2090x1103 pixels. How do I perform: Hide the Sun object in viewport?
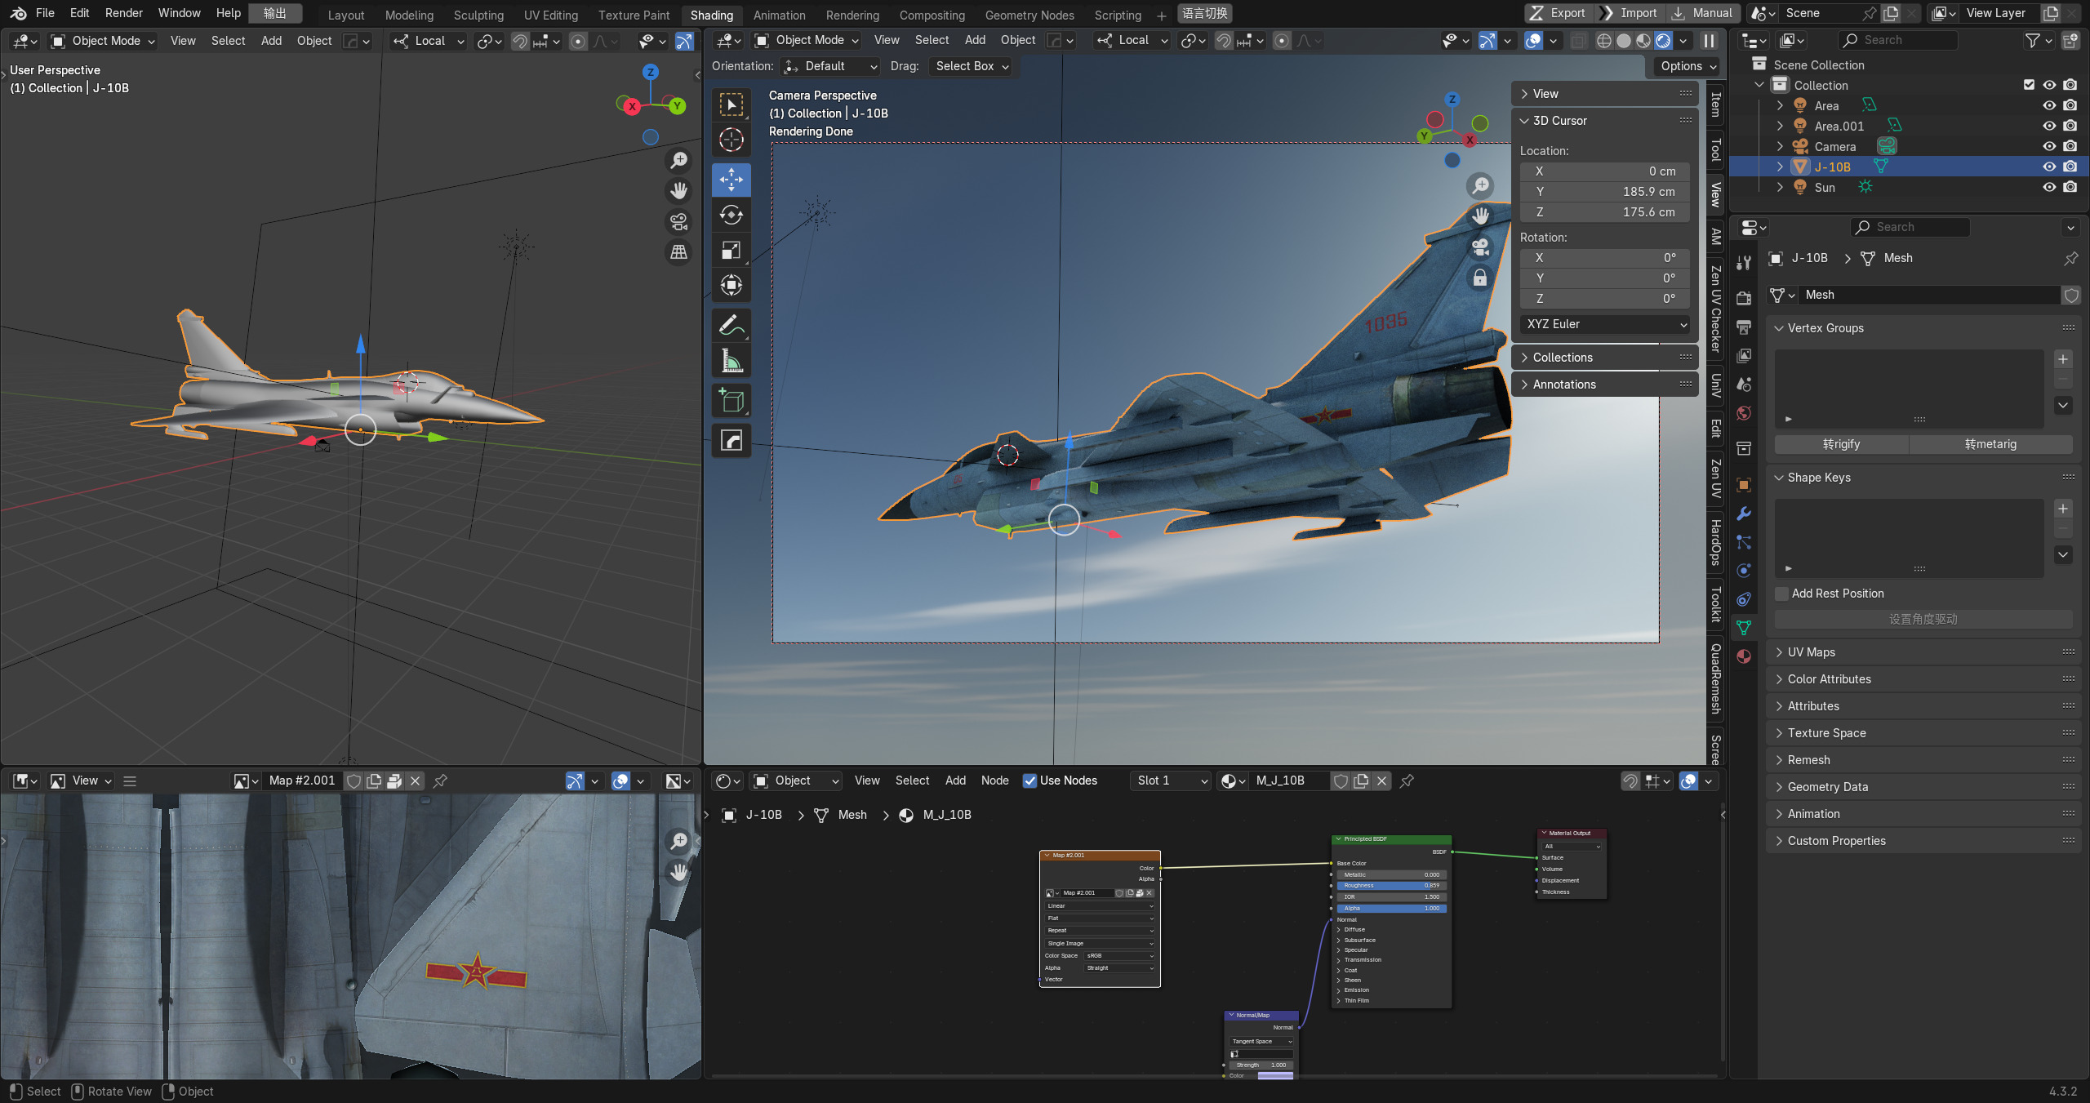[x=2049, y=187]
